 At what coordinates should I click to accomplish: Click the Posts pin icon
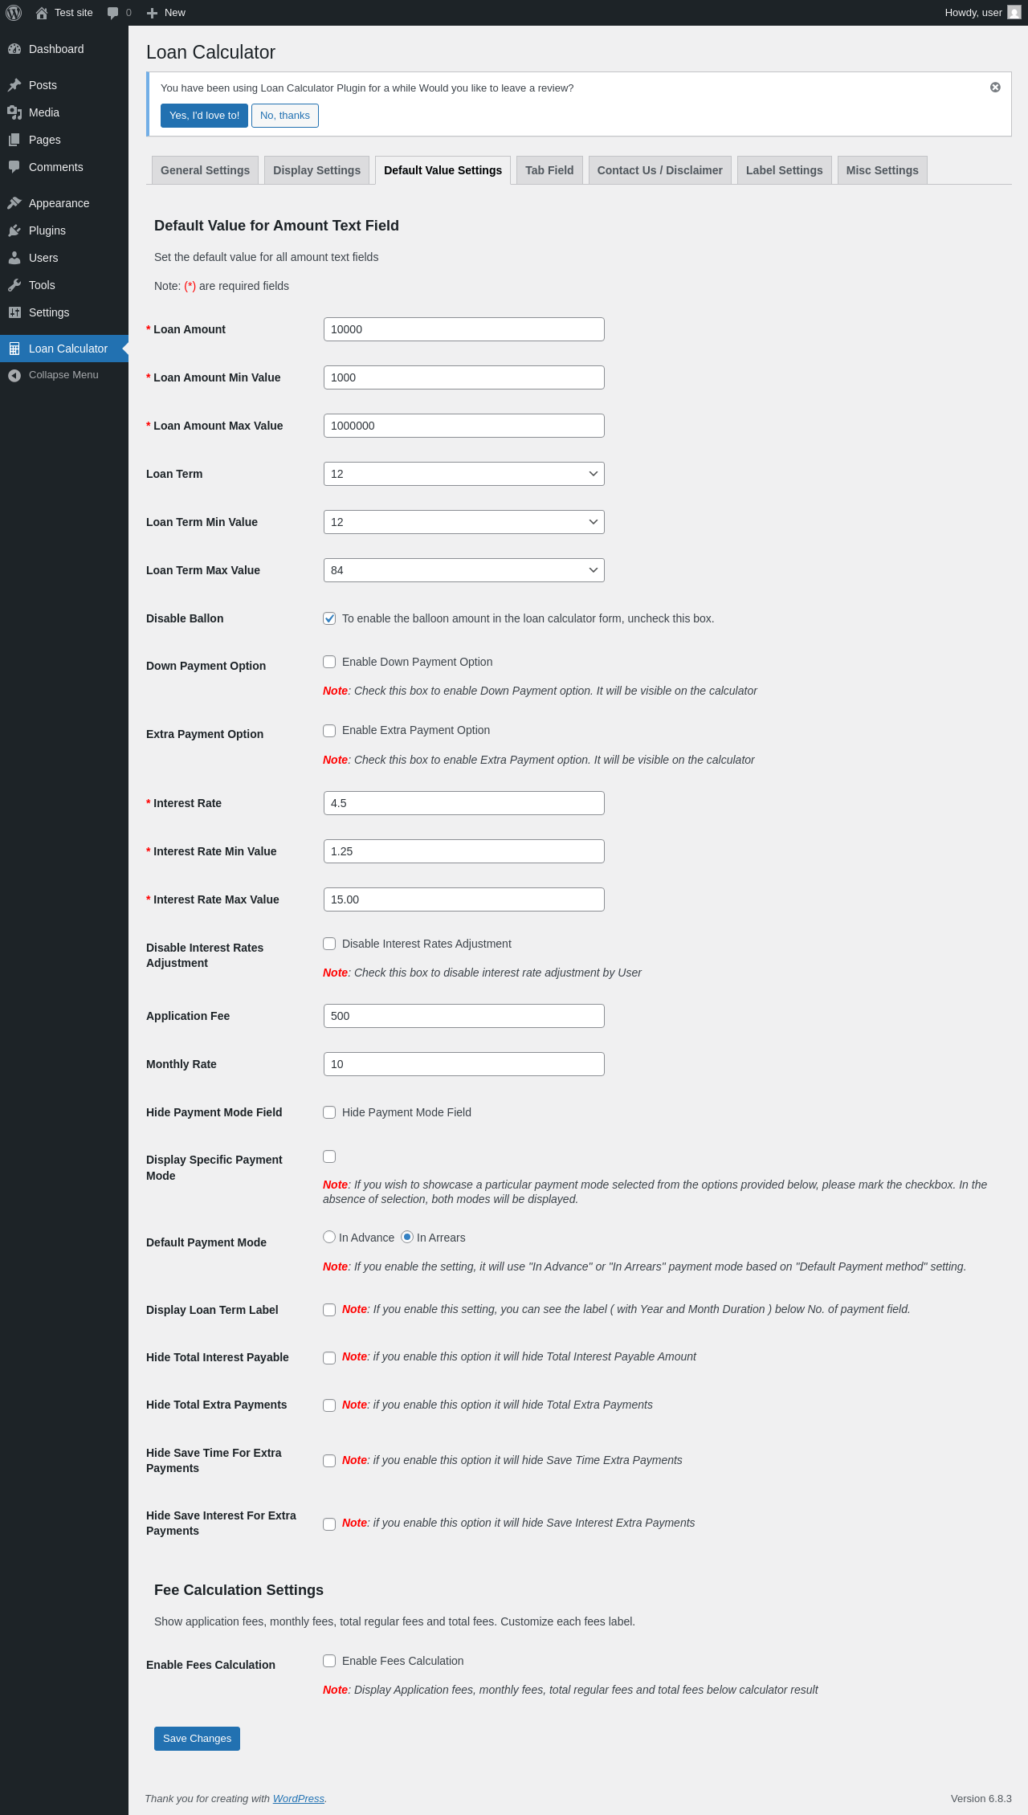14,85
